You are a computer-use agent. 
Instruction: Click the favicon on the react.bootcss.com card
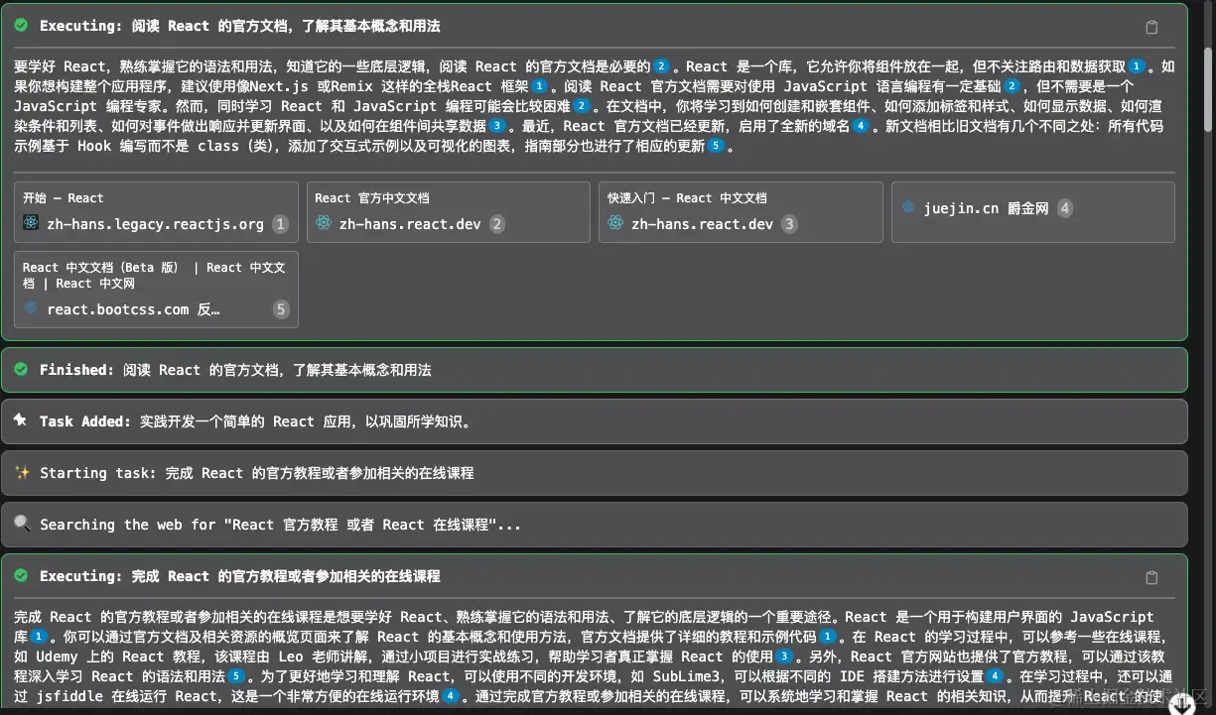pos(31,308)
